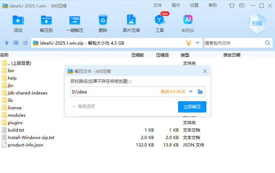This screenshot has height=173, width=275.
Task: Click the 13.9 KB compressed size cell
Action: tap(171, 145)
